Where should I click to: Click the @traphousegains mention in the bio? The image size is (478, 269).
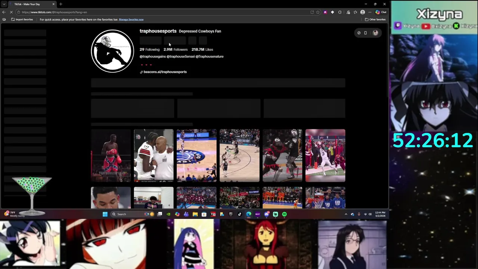point(153,56)
